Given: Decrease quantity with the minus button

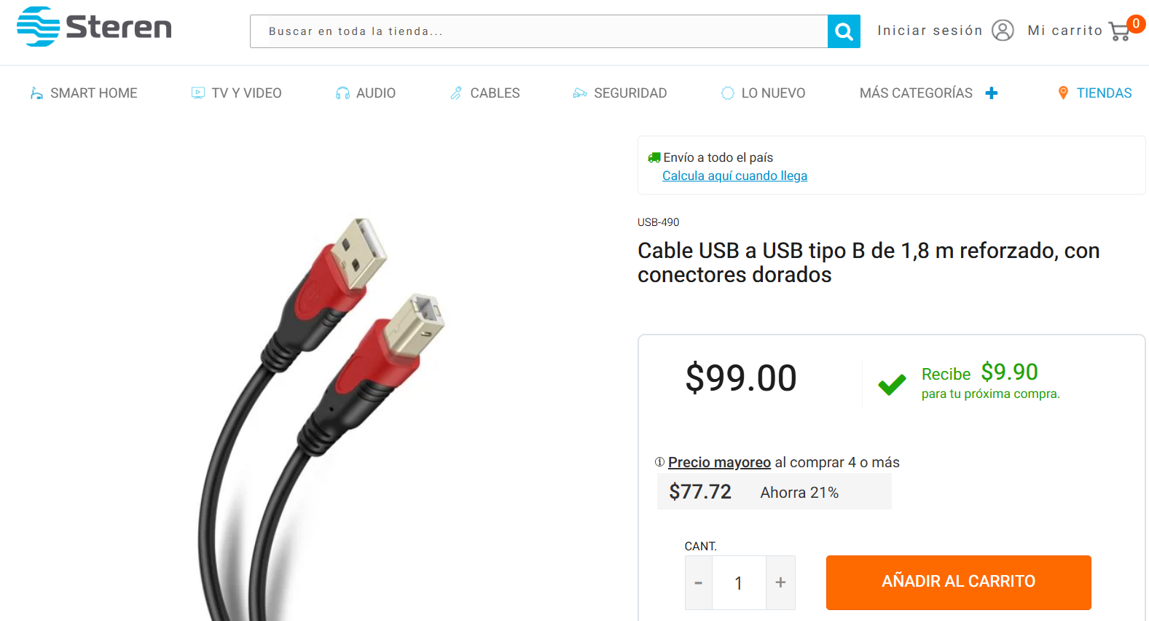Looking at the screenshot, I should point(698,582).
